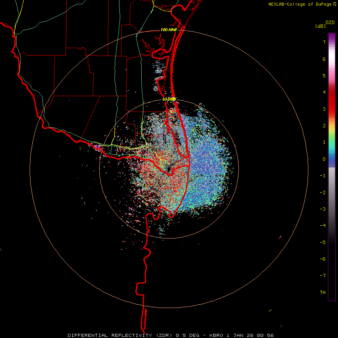
Task: Click the color scale value 7
Action: coord(324,42)
